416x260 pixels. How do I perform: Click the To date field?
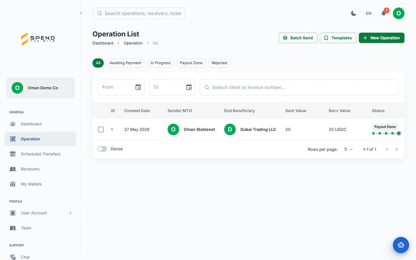pyautogui.click(x=172, y=87)
